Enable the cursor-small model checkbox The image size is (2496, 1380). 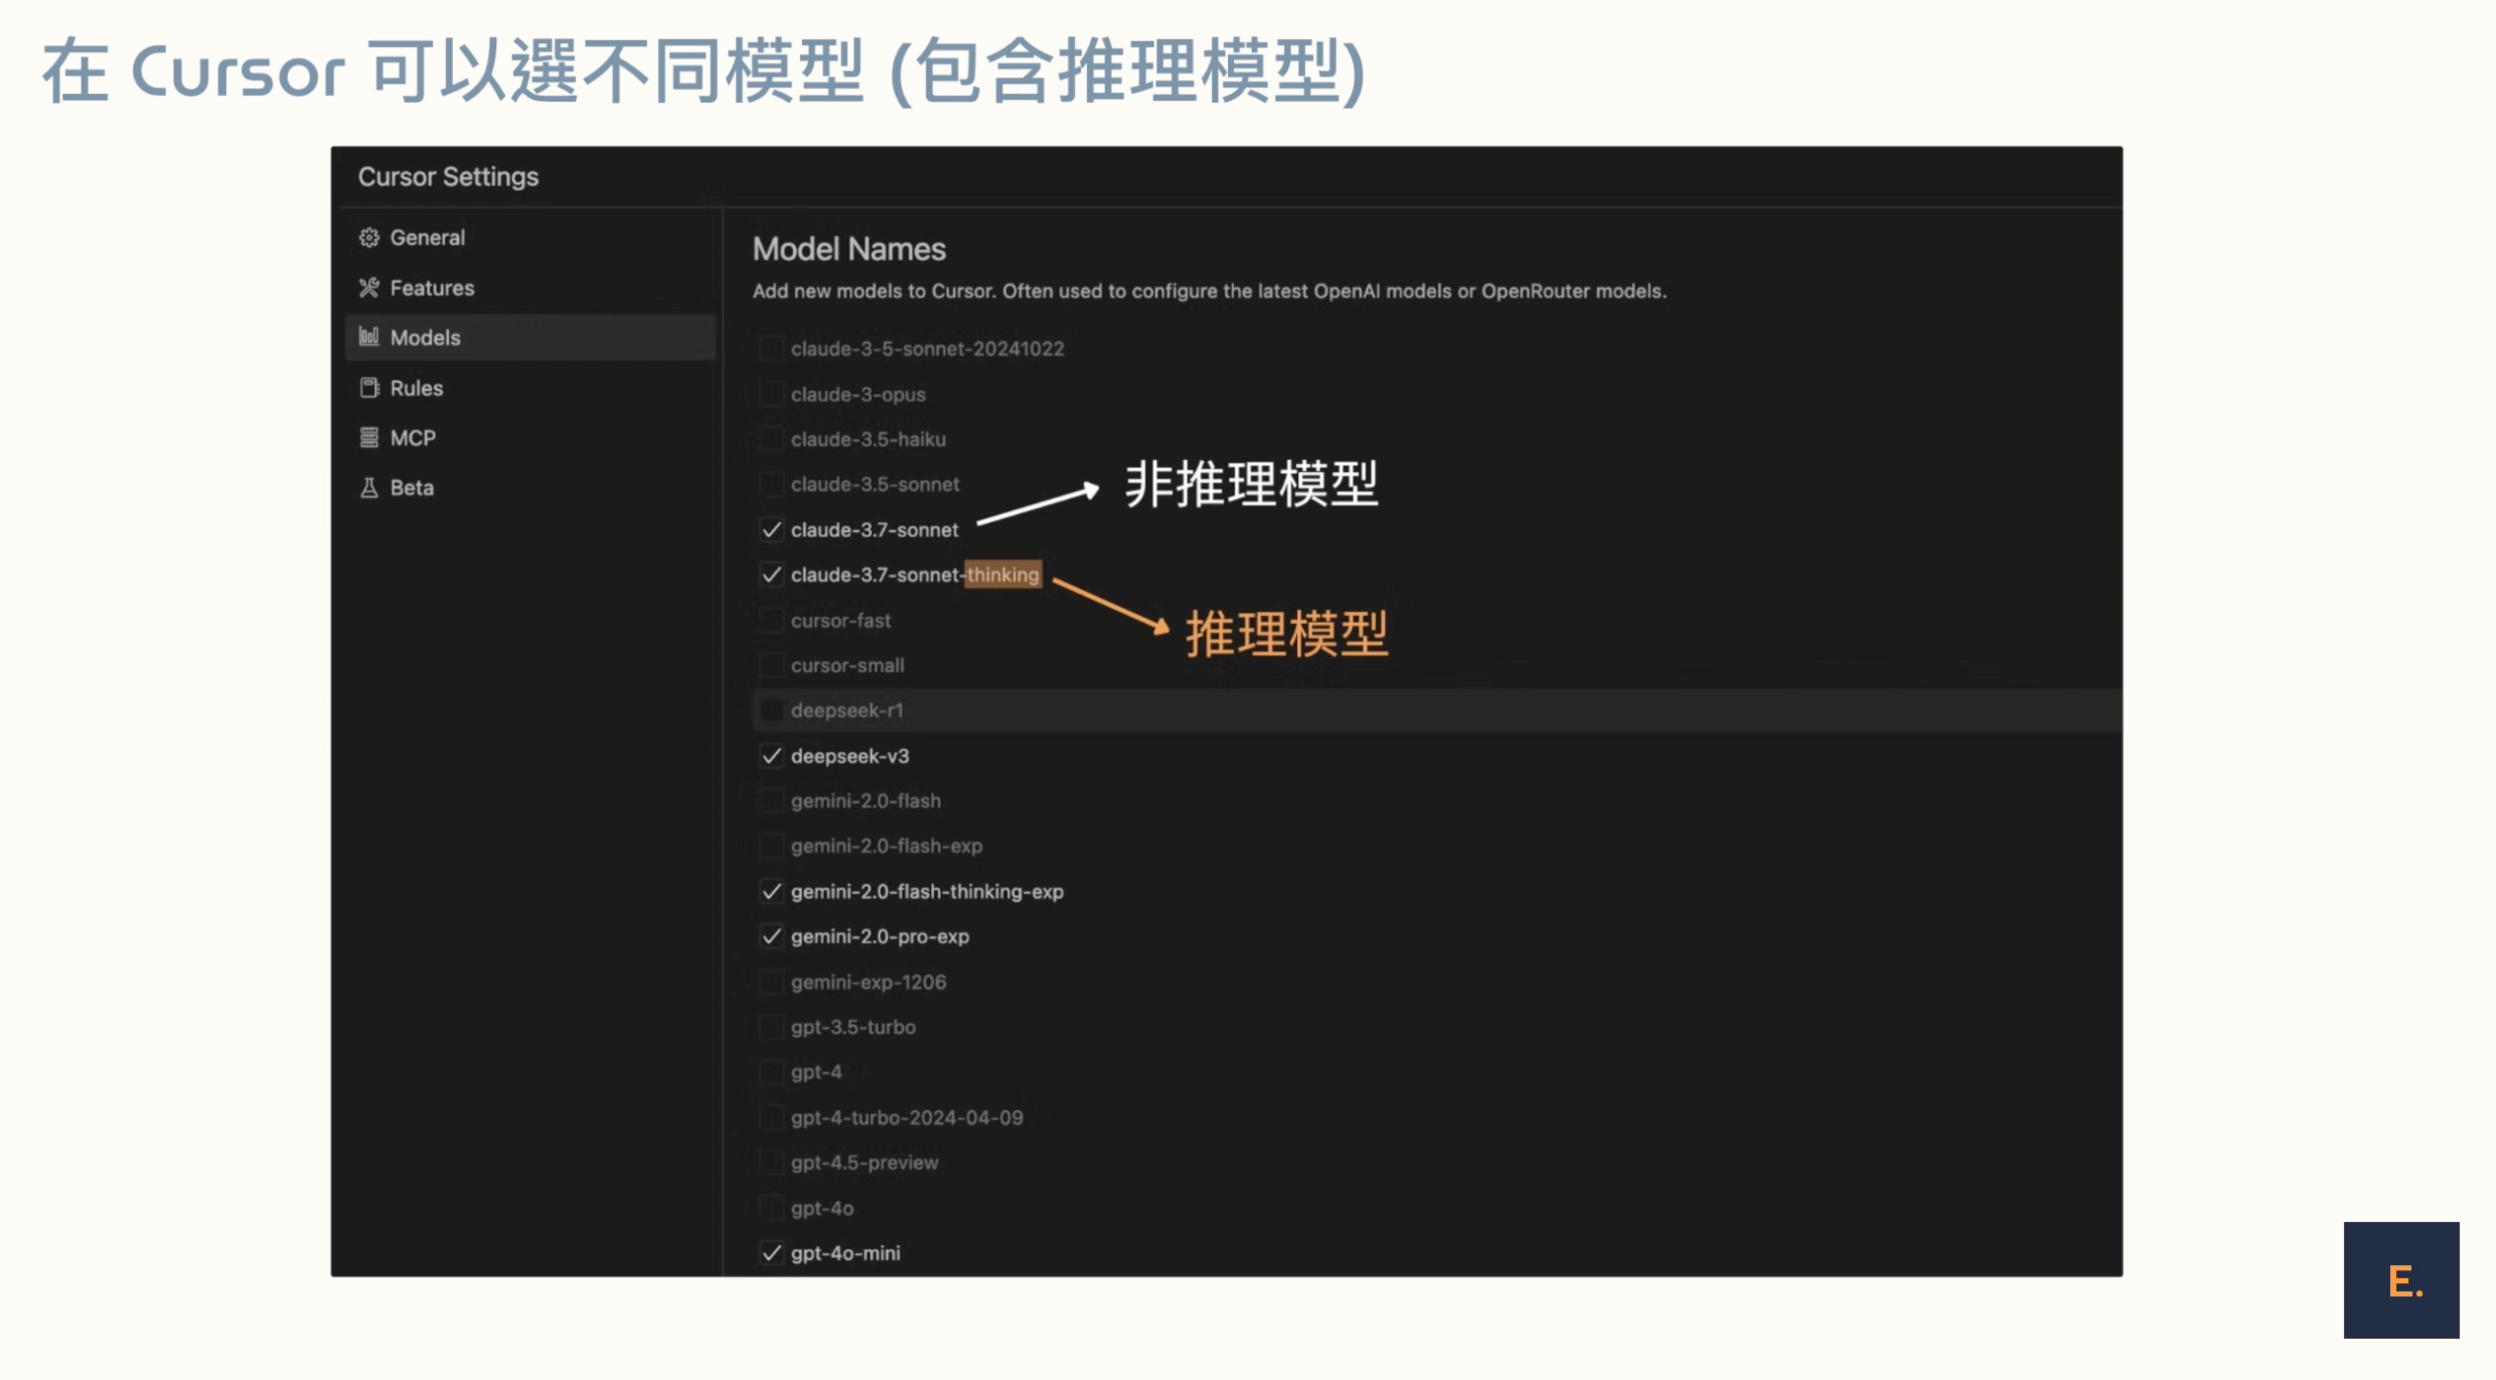[x=771, y=666]
